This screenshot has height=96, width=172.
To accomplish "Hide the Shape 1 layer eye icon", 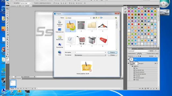I will click(128, 63).
